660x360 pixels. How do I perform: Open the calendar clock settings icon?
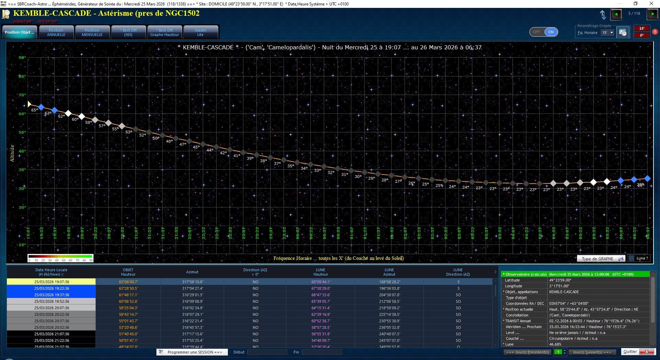[x=623, y=33]
